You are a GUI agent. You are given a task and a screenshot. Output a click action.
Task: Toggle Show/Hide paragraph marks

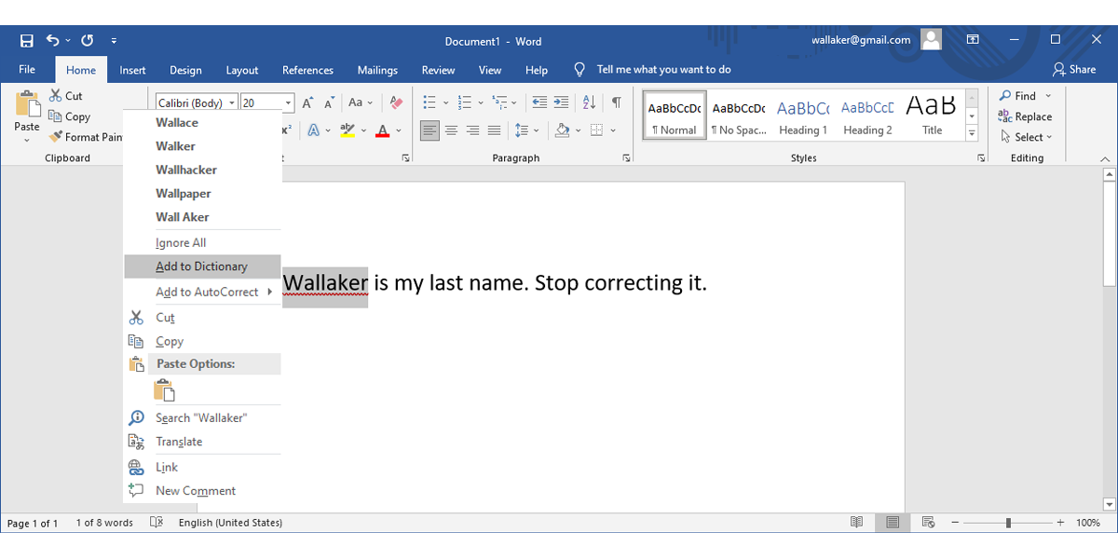617,102
